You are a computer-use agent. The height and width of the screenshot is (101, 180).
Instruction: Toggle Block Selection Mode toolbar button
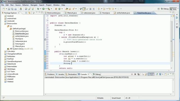pyautogui.click(x=90, y=9)
